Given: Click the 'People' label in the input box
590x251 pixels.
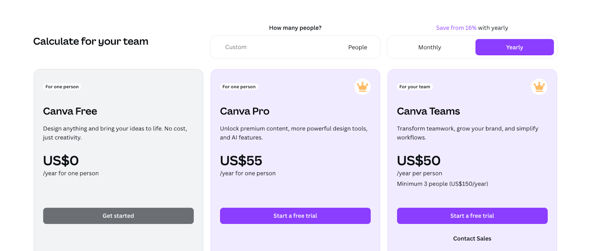Looking at the screenshot, I should click(357, 47).
